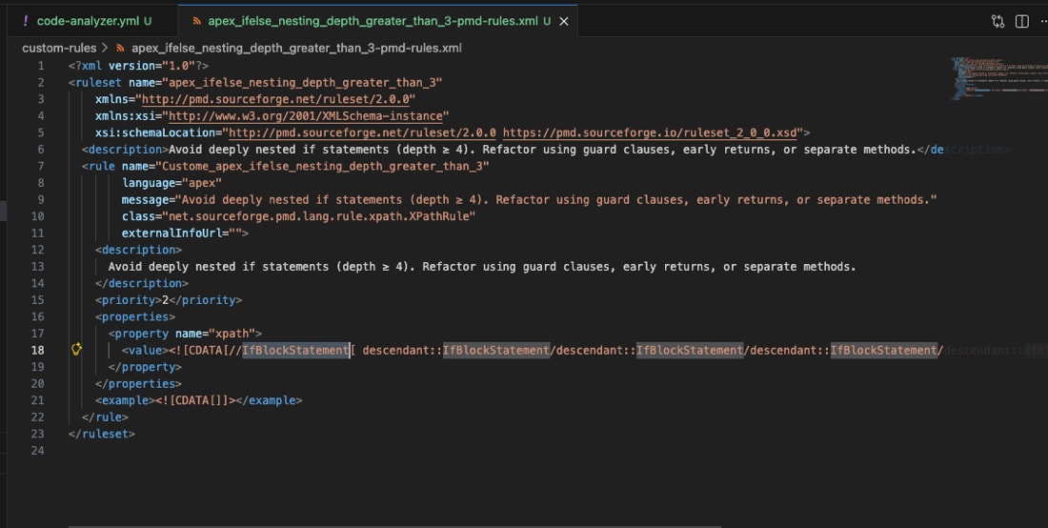Screen dimensions: 1048x528
Task: Click the closing ruleset tag on line 23
Action: point(102,433)
